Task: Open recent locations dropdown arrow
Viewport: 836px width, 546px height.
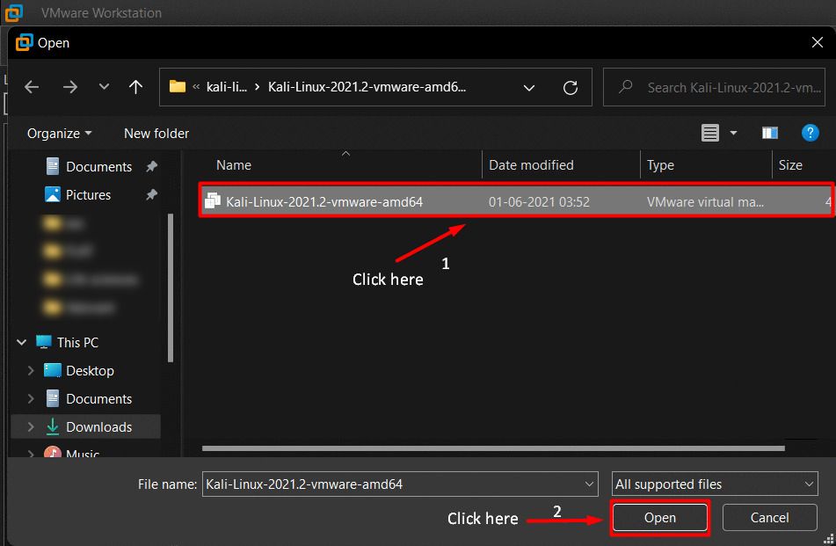Action: [x=105, y=87]
